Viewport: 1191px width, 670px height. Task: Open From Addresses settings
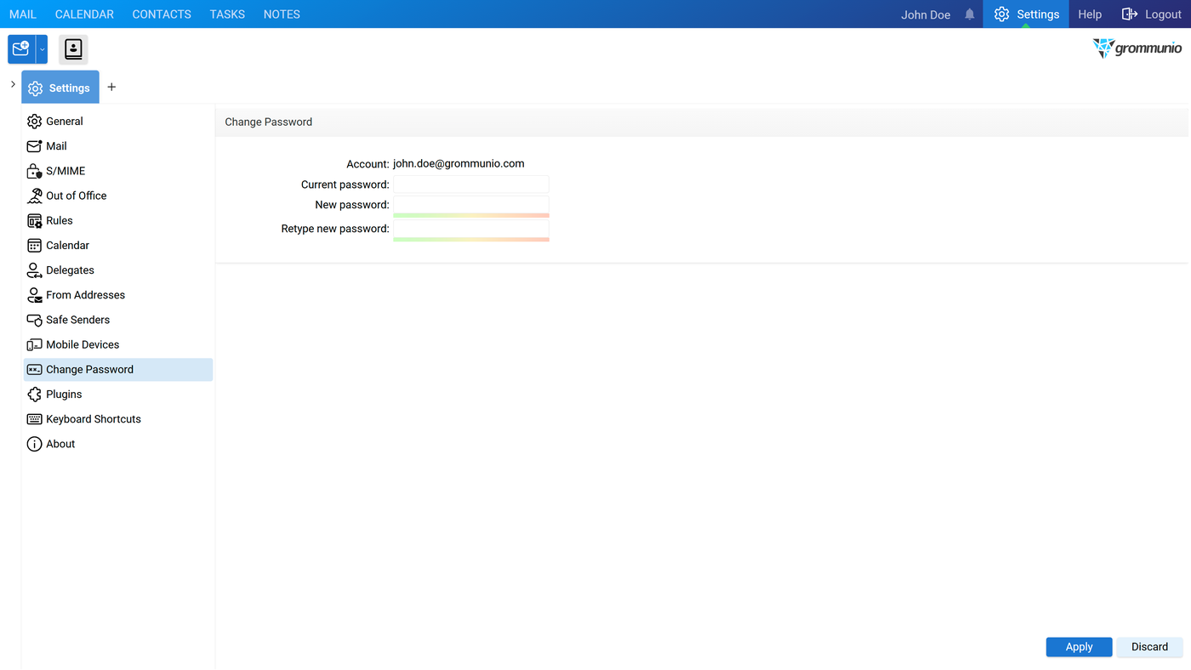tap(85, 295)
